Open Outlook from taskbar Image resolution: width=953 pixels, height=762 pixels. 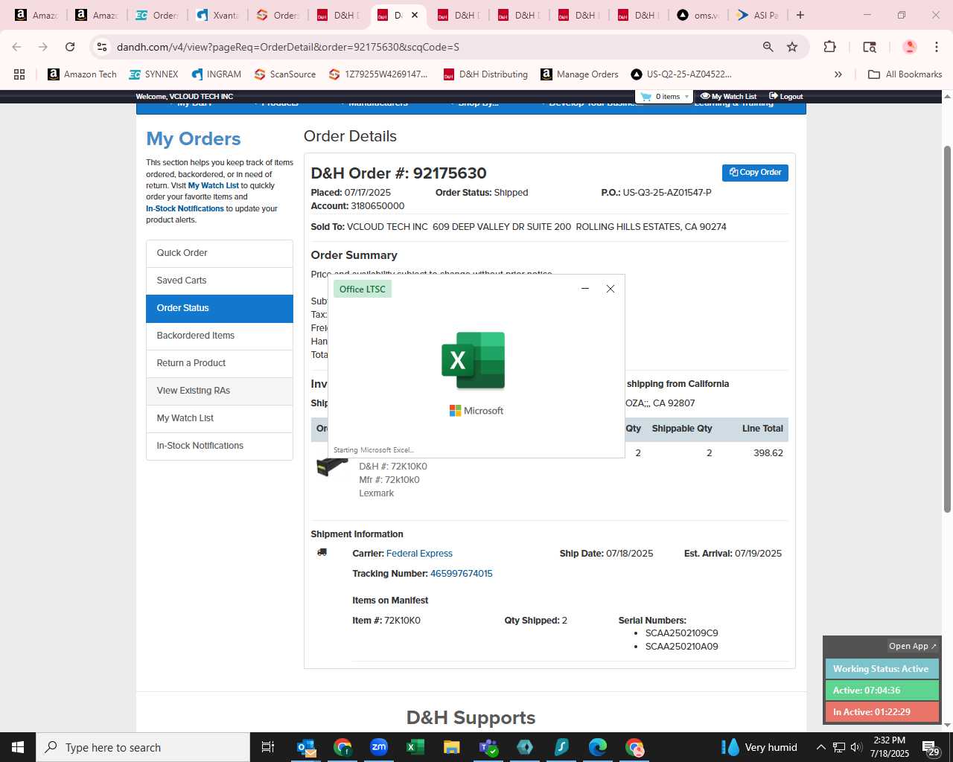[306, 747]
